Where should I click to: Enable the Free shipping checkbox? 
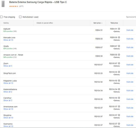point(1,17)
